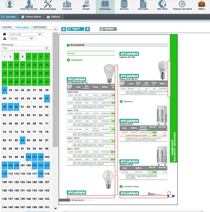This screenshot has height=212, width=210.
Task: Open the Express structure dropdown
Action: [22, 38]
